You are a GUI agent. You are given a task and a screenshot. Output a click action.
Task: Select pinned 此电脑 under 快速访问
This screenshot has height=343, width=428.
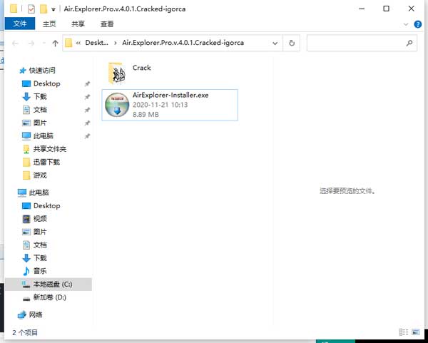coord(43,136)
